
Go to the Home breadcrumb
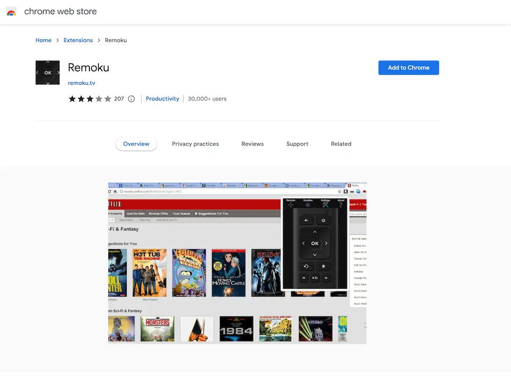point(43,40)
